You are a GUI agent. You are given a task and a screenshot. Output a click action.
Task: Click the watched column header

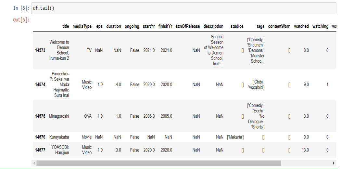pyautogui.click(x=301, y=26)
